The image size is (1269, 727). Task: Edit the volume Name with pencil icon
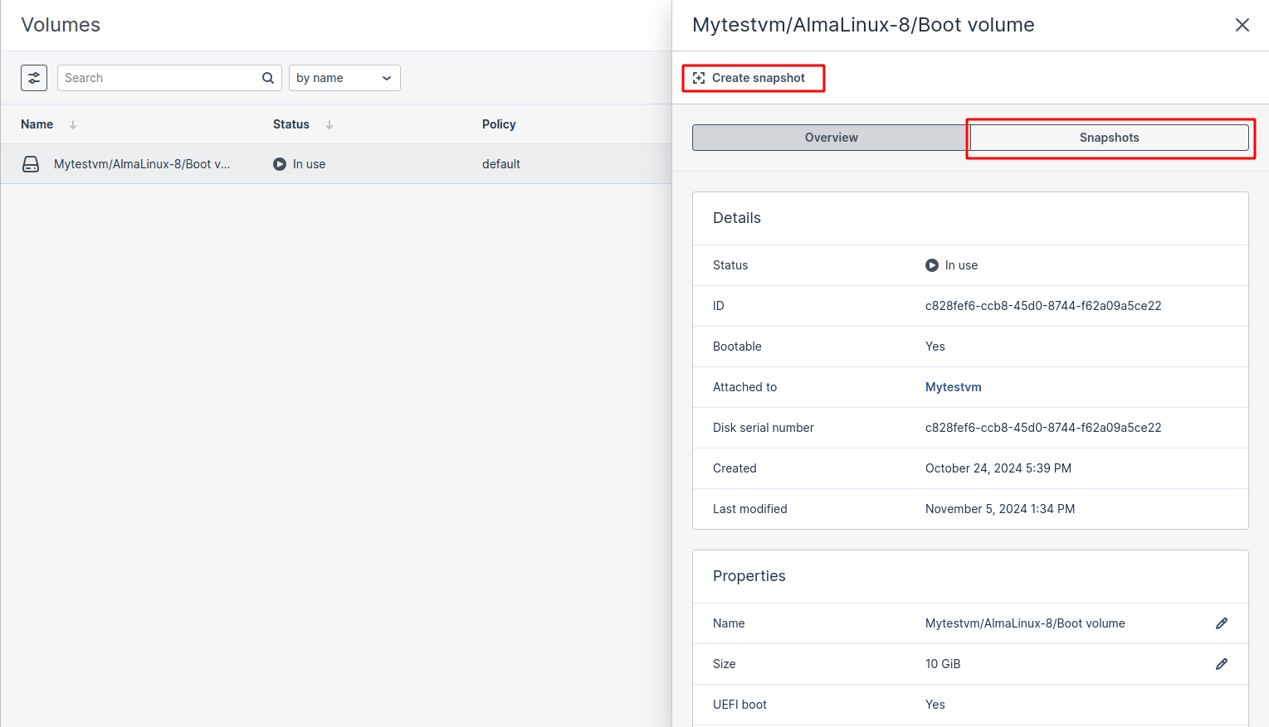tap(1221, 623)
